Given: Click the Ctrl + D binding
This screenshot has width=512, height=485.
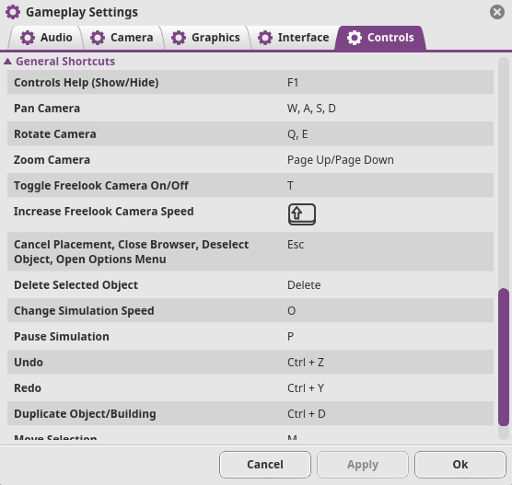Looking at the screenshot, I should click(x=307, y=414).
